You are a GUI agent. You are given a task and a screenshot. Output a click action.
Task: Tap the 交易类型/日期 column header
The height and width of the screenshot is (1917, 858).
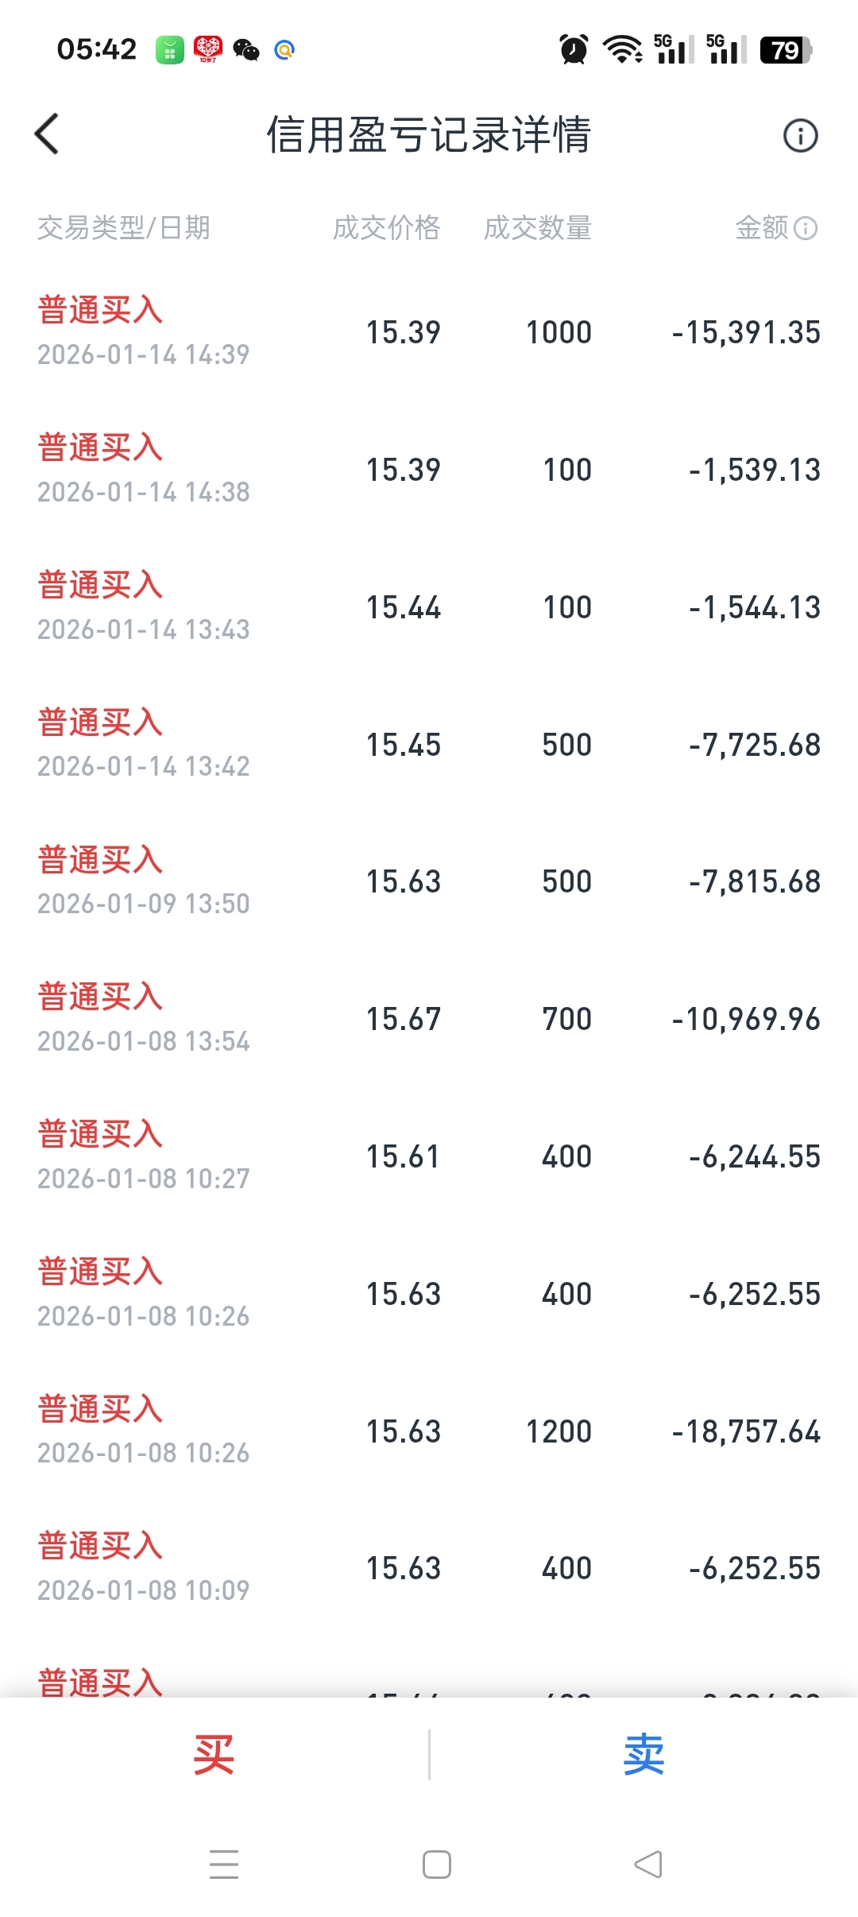click(x=124, y=228)
